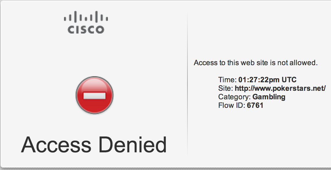331x170 pixels.
Task: Click the "UTC" timezone text
Action: pyautogui.click(x=289, y=80)
